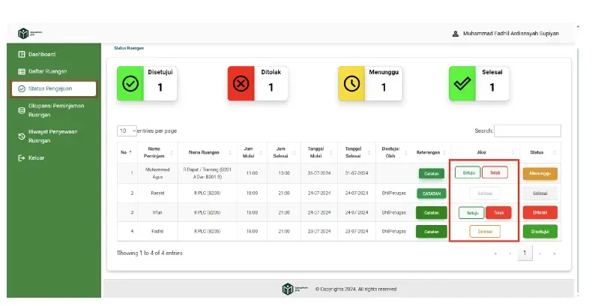Image resolution: width=595 pixels, height=306 pixels.
Task: Click Selesai action in Fadhil's row
Action: click(485, 232)
